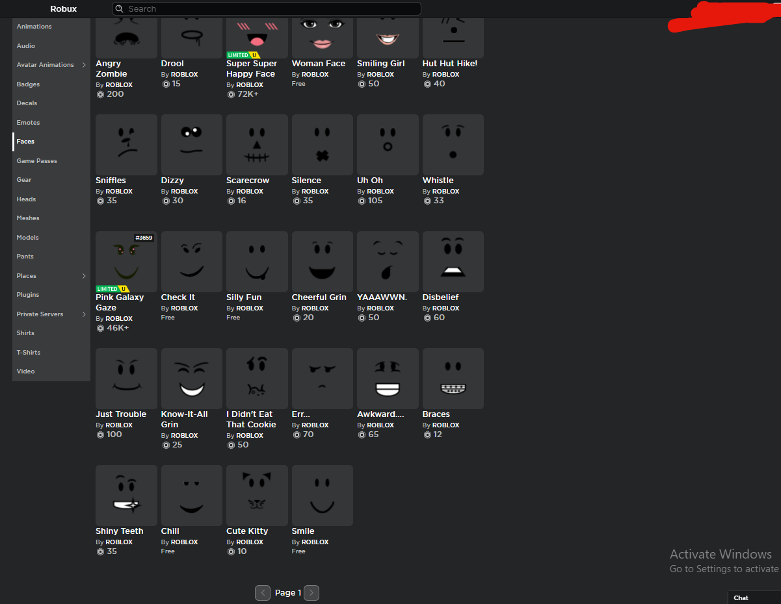Image resolution: width=781 pixels, height=604 pixels.
Task: Click the search magnifier icon
Action: [119, 9]
